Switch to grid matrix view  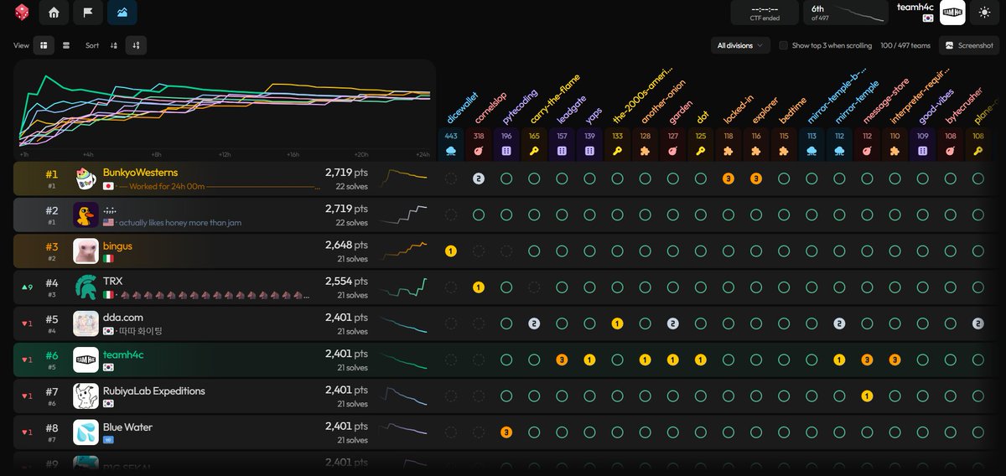pos(44,45)
